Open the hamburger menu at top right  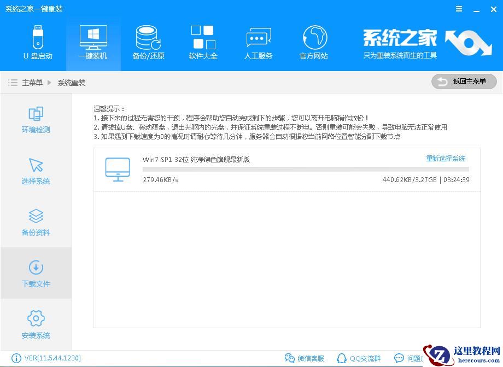point(459,9)
